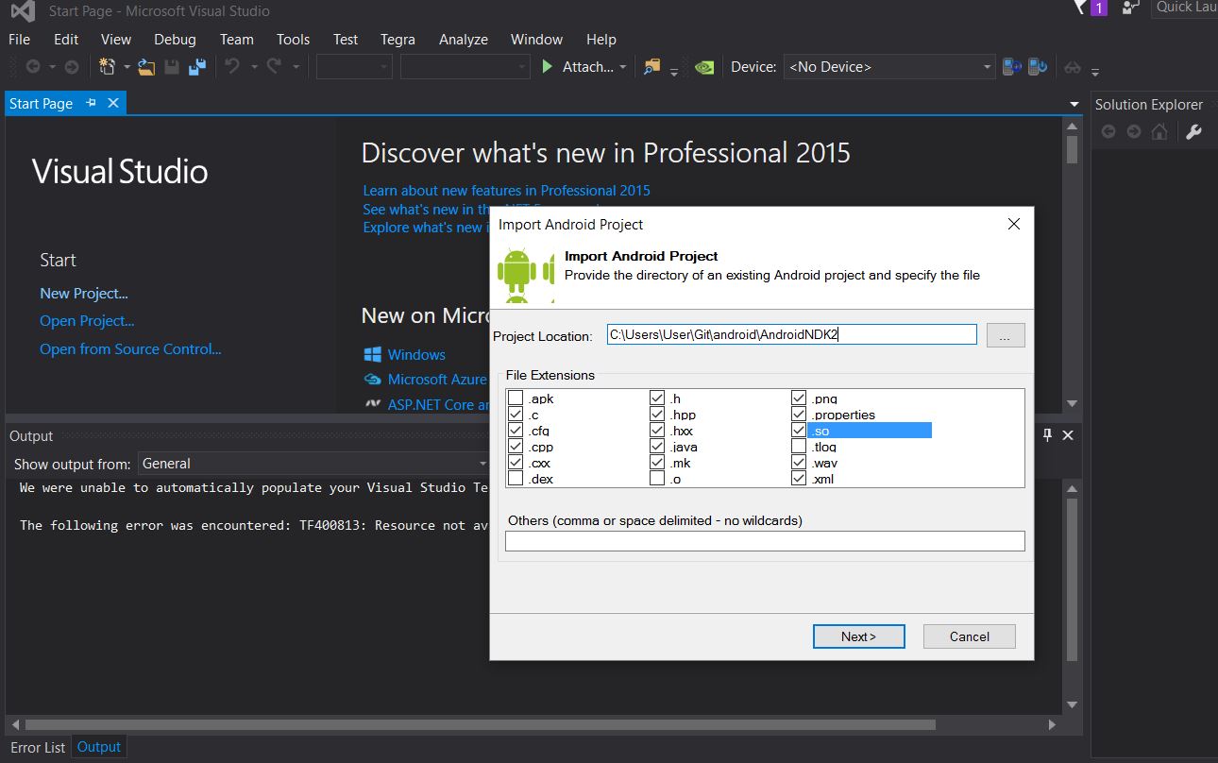
Task: Enable the .dex file extension checkbox
Action: coord(516,479)
